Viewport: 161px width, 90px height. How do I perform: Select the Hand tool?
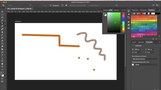(2, 64)
